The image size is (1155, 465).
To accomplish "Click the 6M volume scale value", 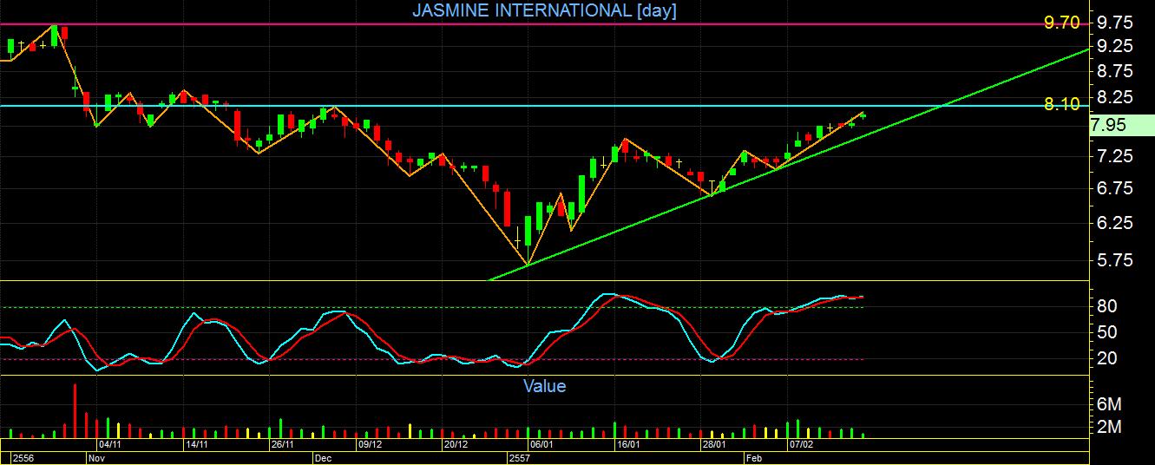I will tap(1110, 404).
